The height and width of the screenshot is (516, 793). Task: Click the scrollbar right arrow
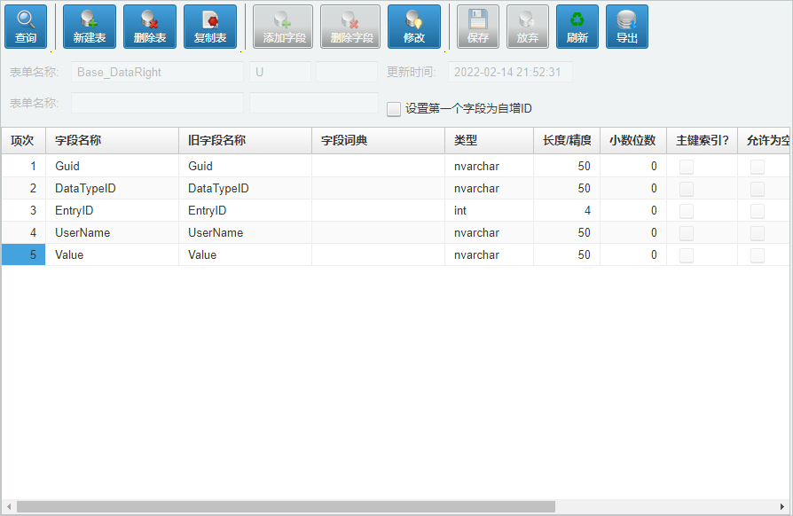(x=781, y=506)
